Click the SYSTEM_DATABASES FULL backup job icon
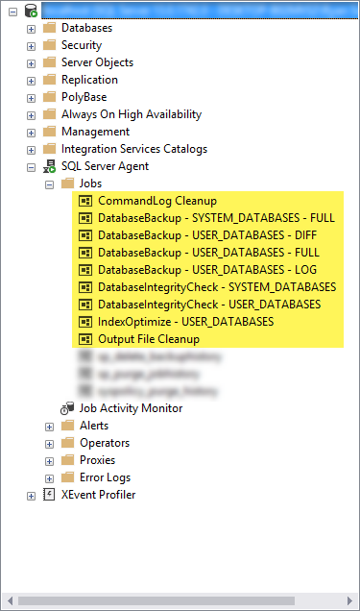360x611 pixels. 85,218
